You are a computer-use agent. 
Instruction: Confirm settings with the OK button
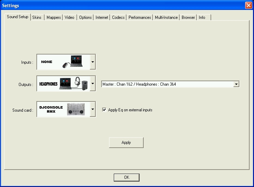point(126,177)
